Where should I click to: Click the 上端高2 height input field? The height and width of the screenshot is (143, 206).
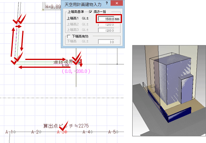pyautogui.click(x=106, y=25)
